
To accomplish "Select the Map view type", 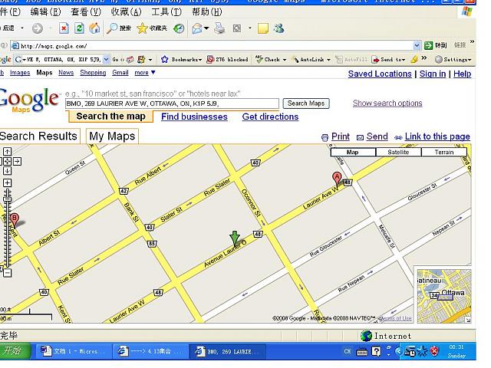I will pos(352,152).
